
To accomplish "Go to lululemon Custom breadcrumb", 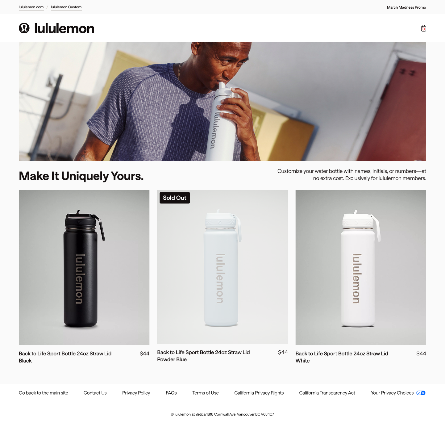I will (x=66, y=7).
